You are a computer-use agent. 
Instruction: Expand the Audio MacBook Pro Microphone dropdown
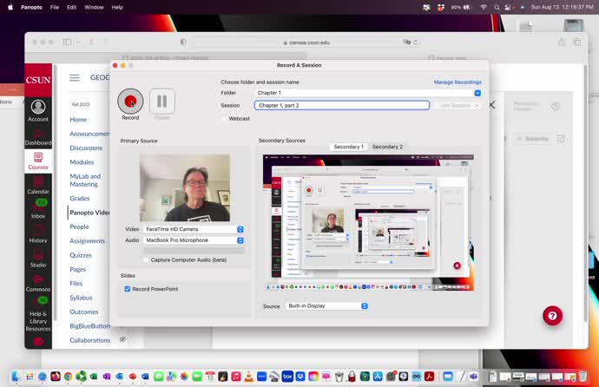194,240
